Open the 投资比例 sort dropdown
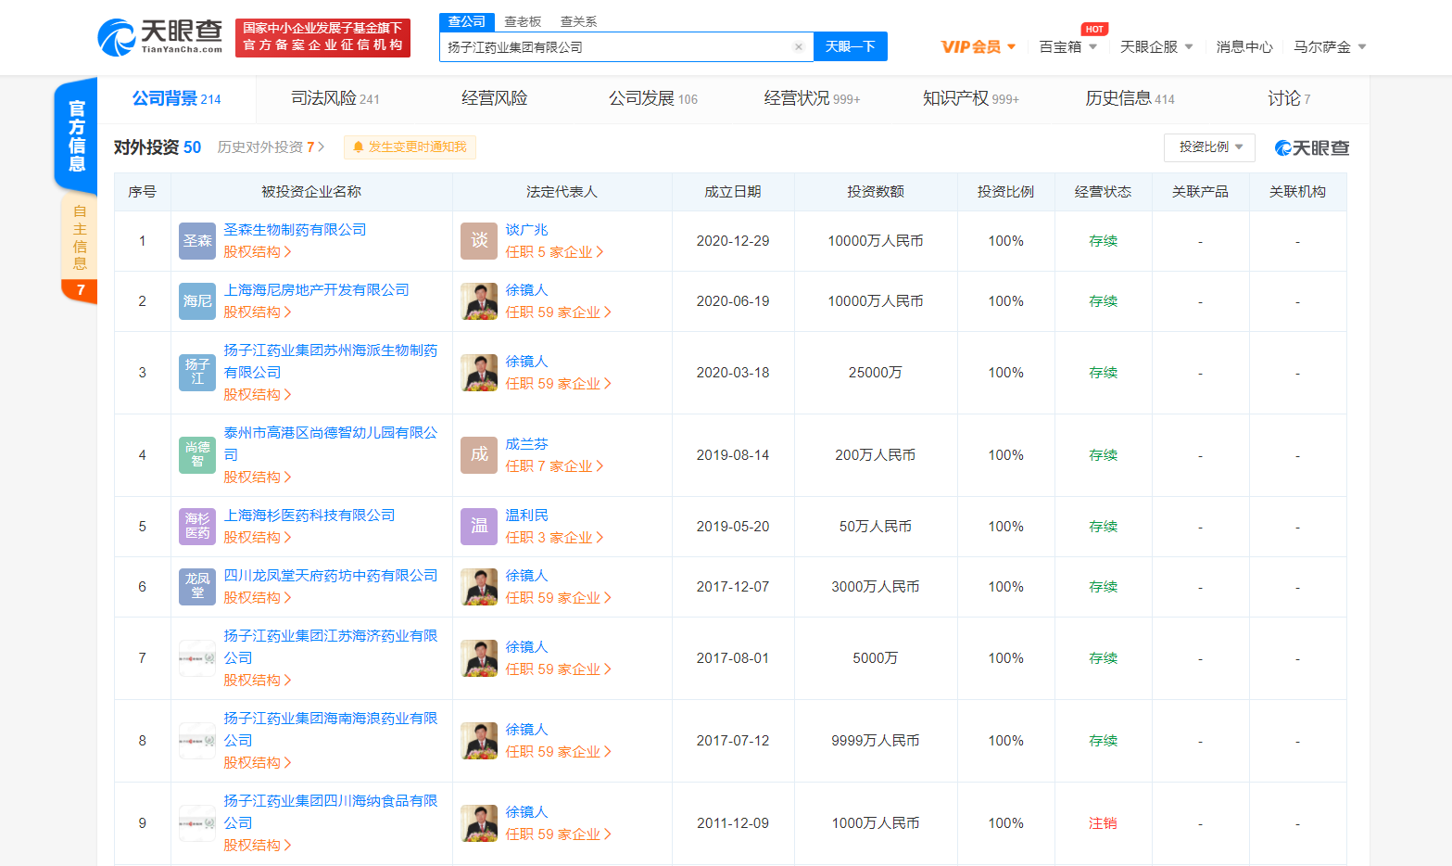 coord(1209,147)
